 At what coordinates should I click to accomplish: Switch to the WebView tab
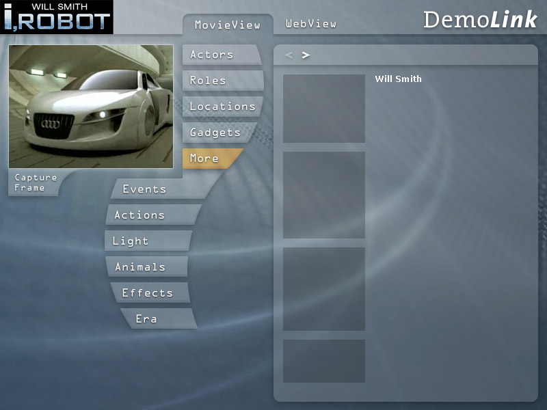[311, 23]
